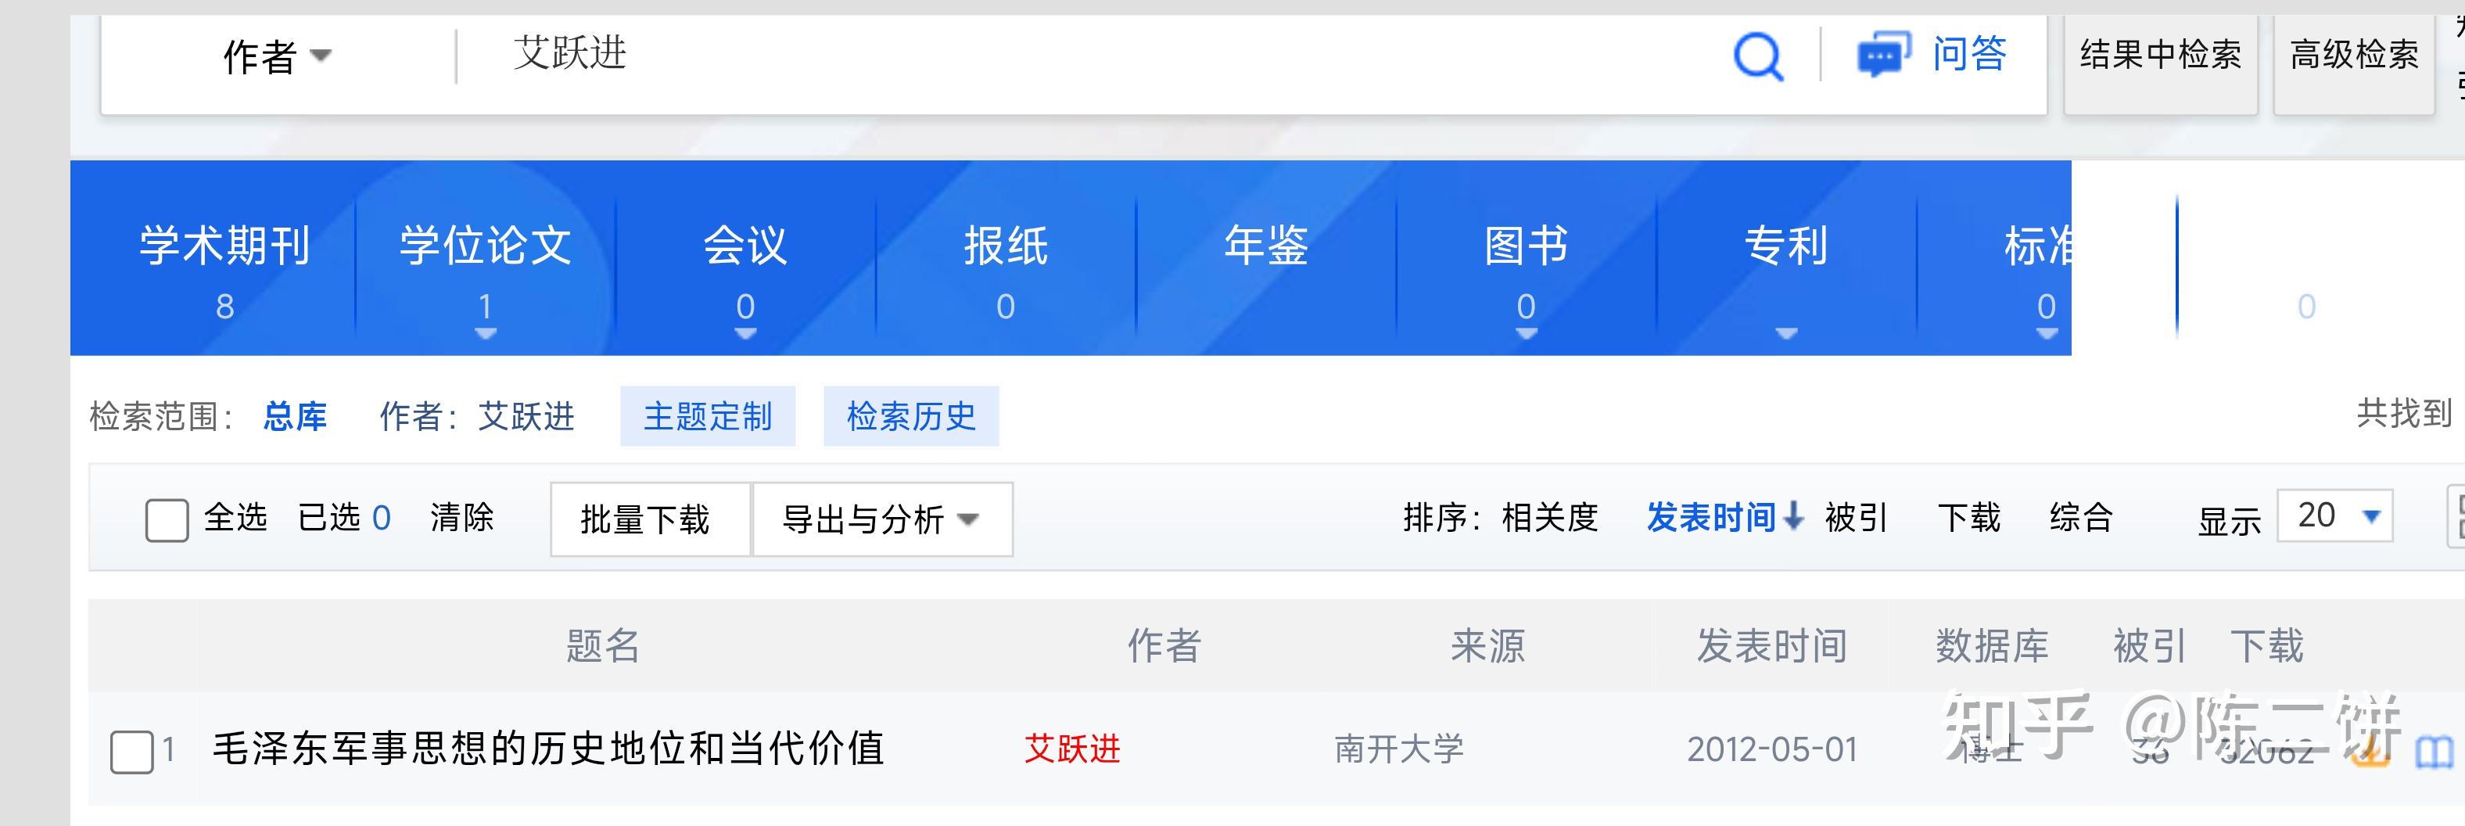Select the 报纸 tab
The image size is (2465, 826).
click(x=1006, y=246)
